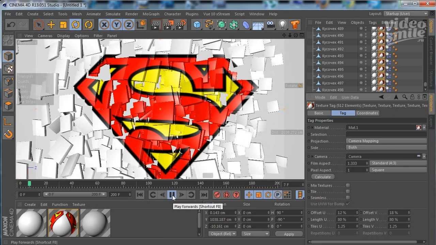Select Model mode cube icon
Image resolution: width=436 pixels, height=245 pixels.
click(x=8, y=56)
